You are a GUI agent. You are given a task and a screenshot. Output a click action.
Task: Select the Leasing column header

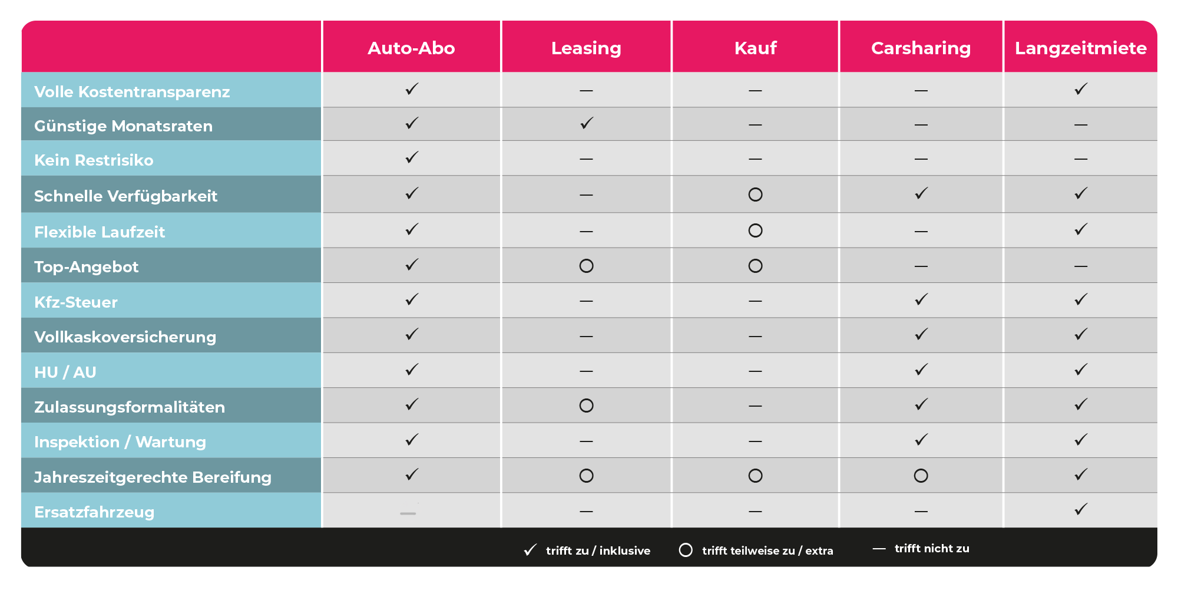click(x=586, y=48)
